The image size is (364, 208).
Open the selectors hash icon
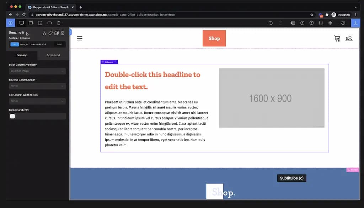[x=330, y=23]
